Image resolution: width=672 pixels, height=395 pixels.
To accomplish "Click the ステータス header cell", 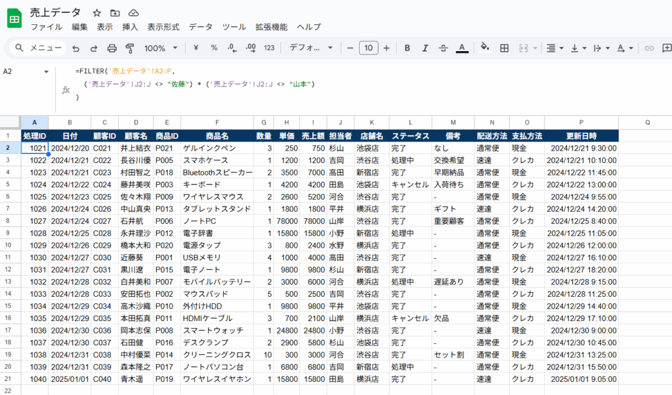I will click(x=411, y=136).
